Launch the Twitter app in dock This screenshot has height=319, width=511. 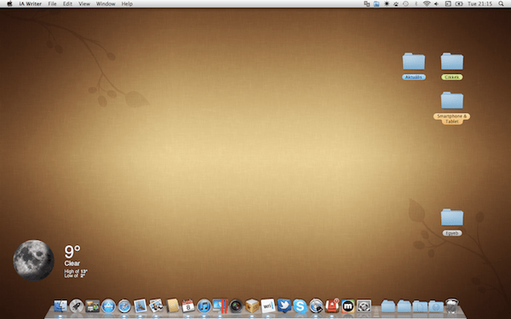(284, 306)
